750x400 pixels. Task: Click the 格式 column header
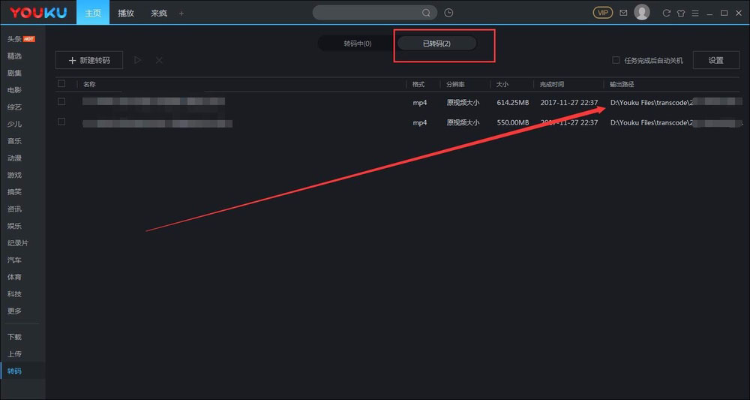coord(418,84)
